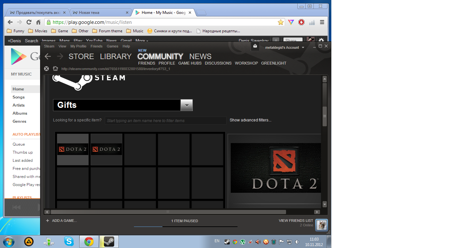
Task: Click the colorful triangle Chrome extension
Action: [291, 22]
